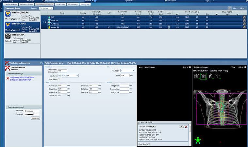Image resolution: width=248 pixels, height=147 pixels.
Task: Open the Course selection combo box
Action: click(46, 8)
